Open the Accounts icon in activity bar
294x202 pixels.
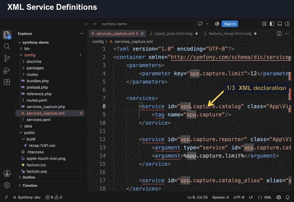pyautogui.click(x=7, y=174)
